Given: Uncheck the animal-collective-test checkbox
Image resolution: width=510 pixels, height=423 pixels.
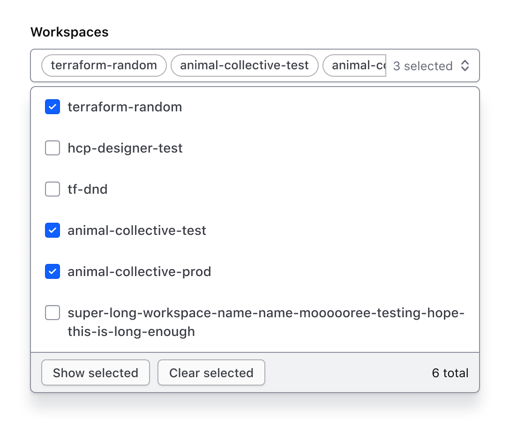Looking at the screenshot, I should click(52, 230).
